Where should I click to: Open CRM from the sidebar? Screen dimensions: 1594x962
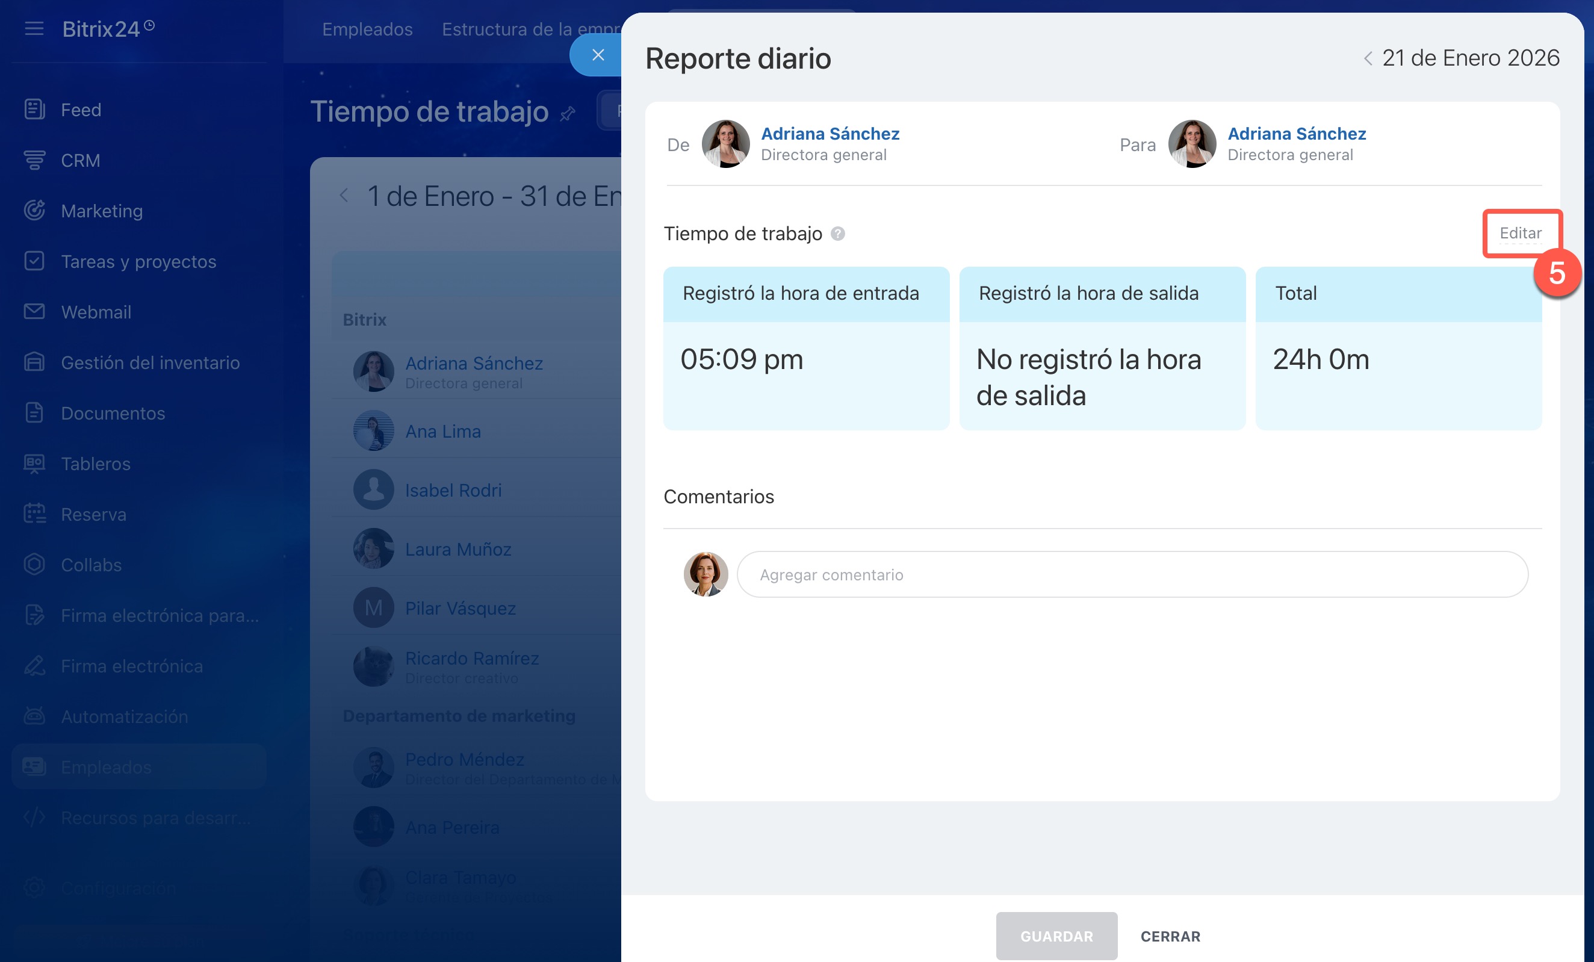(x=80, y=160)
